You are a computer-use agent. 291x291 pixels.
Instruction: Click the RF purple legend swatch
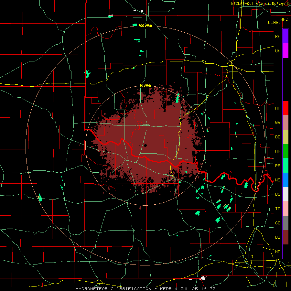pos(286,36)
